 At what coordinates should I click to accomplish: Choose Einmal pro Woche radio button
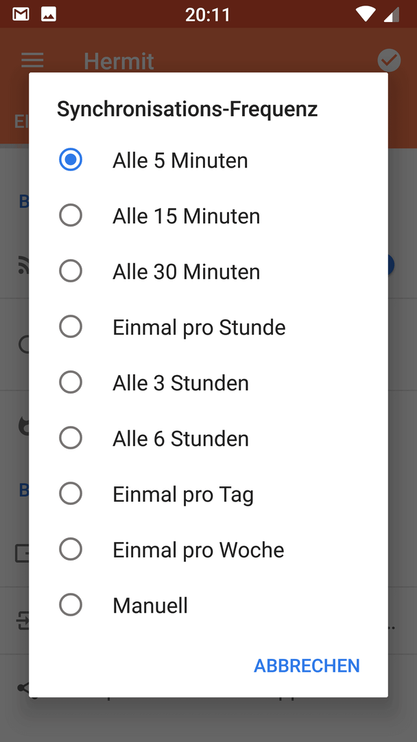click(x=208, y=550)
